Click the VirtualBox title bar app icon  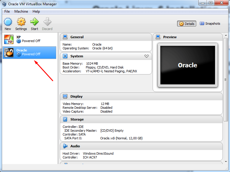[x=4, y=4]
